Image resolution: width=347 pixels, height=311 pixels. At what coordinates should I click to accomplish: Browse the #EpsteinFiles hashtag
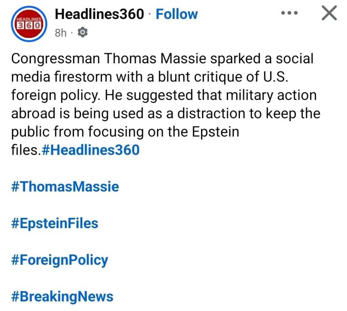[x=55, y=223]
